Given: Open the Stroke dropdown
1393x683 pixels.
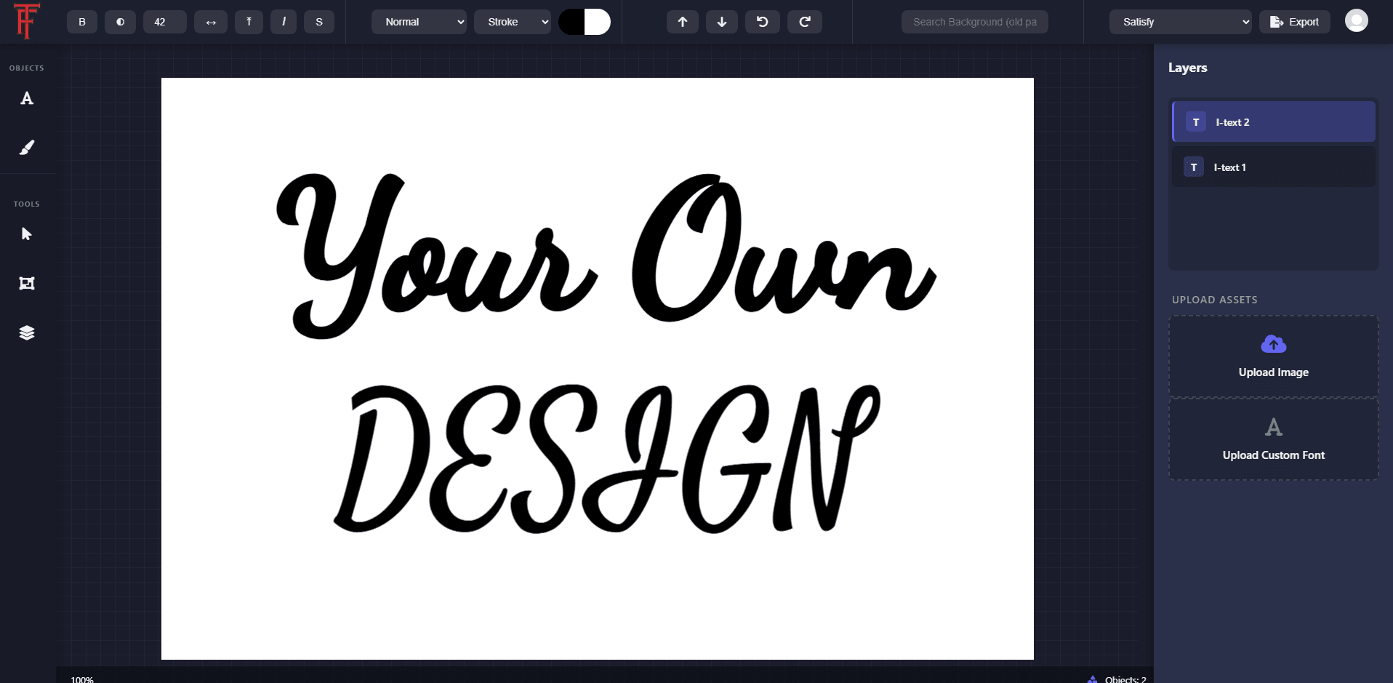Looking at the screenshot, I should pos(513,22).
